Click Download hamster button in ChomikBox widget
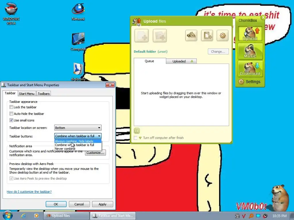The width and height of the screenshot is (294, 220). (x=250, y=69)
